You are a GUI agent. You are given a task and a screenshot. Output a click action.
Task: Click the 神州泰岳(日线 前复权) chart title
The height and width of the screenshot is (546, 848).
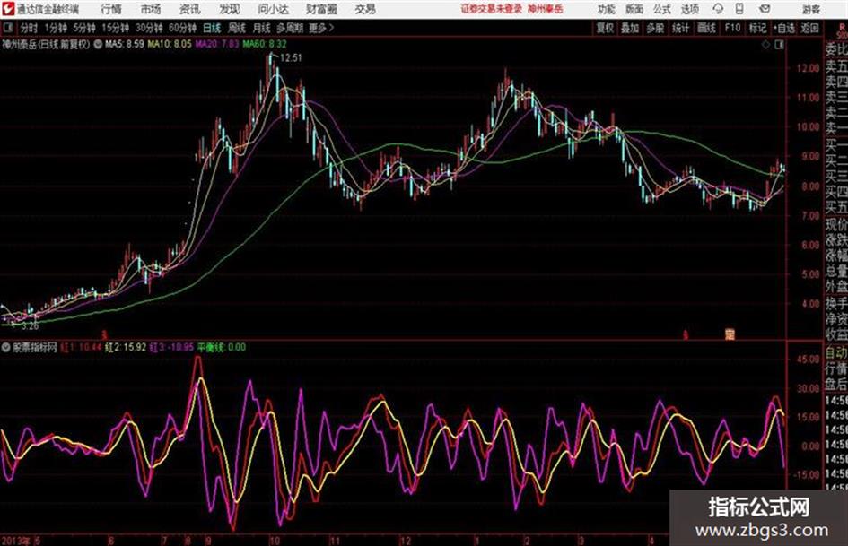click(47, 44)
